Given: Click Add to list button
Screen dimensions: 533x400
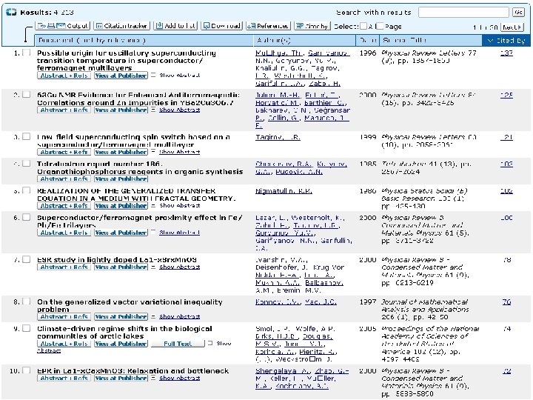Looking at the screenshot, I should tap(175, 26).
